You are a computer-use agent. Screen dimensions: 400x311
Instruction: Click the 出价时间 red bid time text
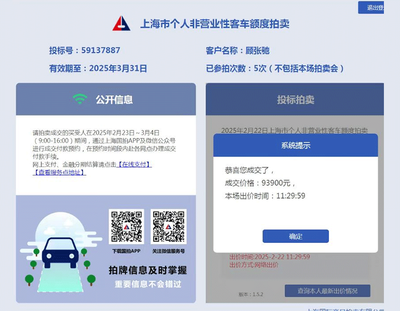pyautogui.click(x=269, y=256)
